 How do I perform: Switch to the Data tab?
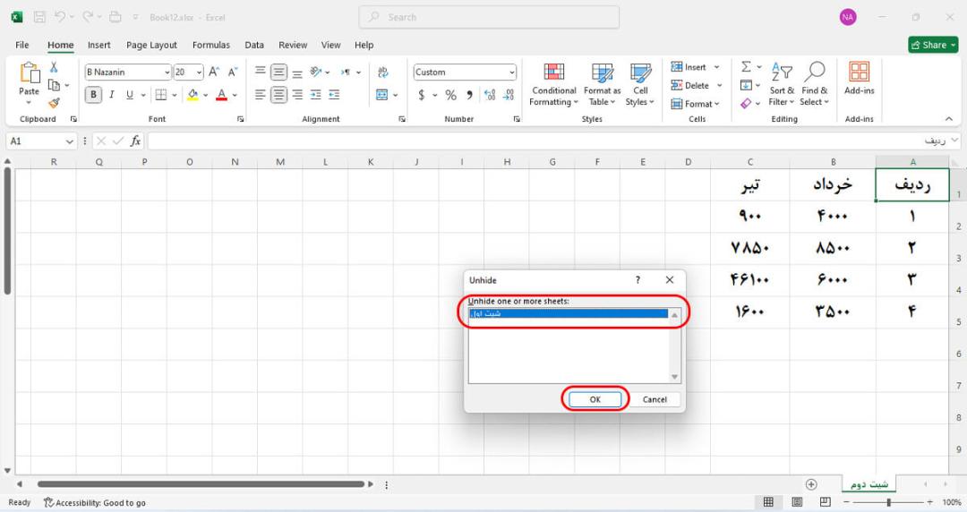tap(254, 45)
